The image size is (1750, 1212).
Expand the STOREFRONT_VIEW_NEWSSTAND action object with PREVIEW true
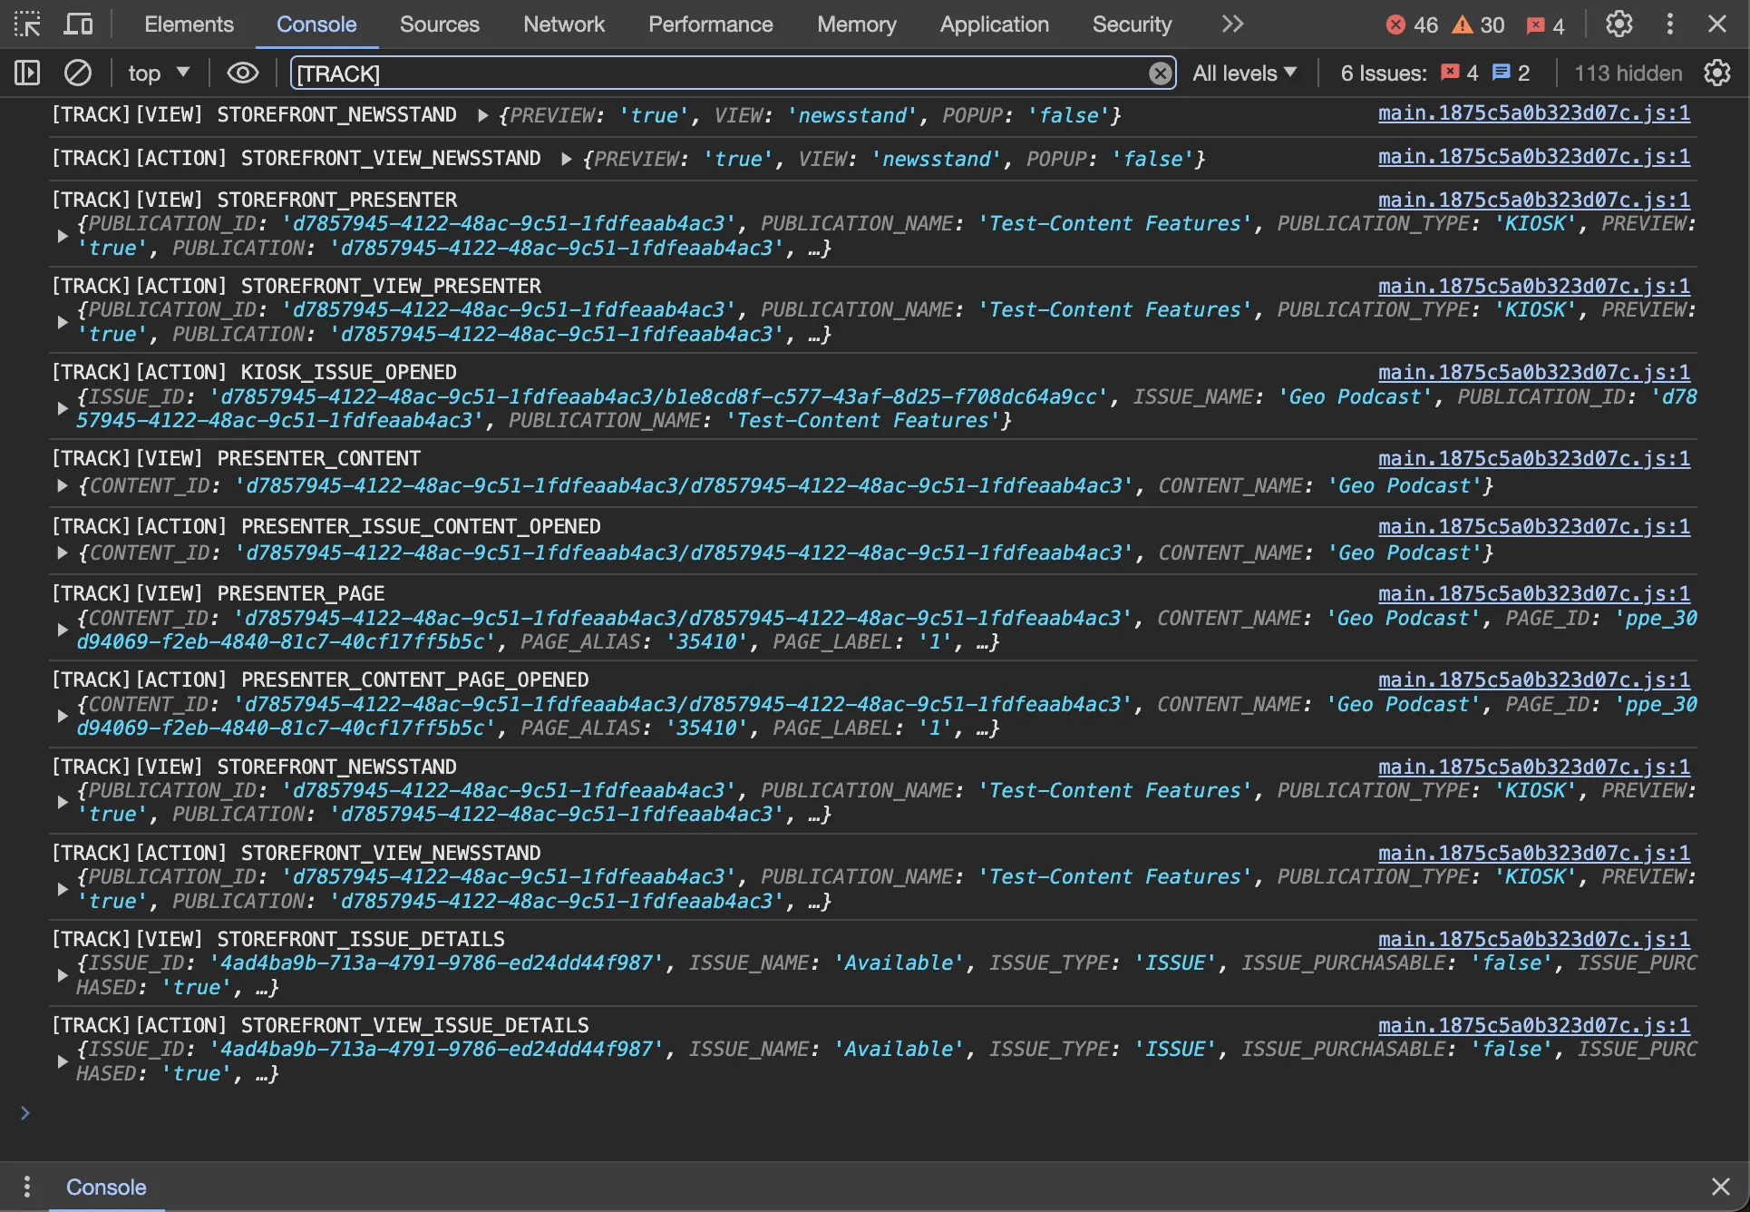(x=566, y=159)
